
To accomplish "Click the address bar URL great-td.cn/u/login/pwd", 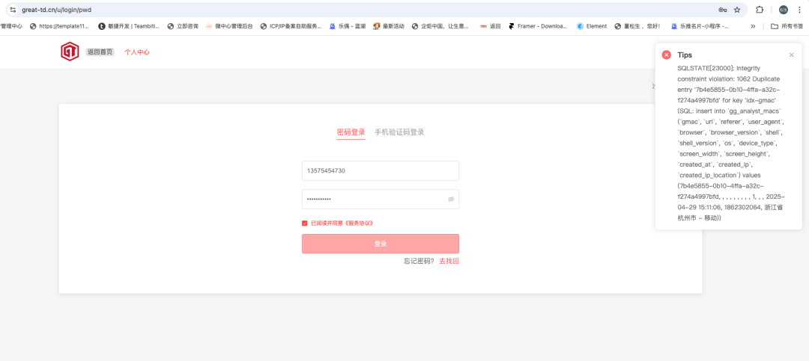I will coord(57,9).
